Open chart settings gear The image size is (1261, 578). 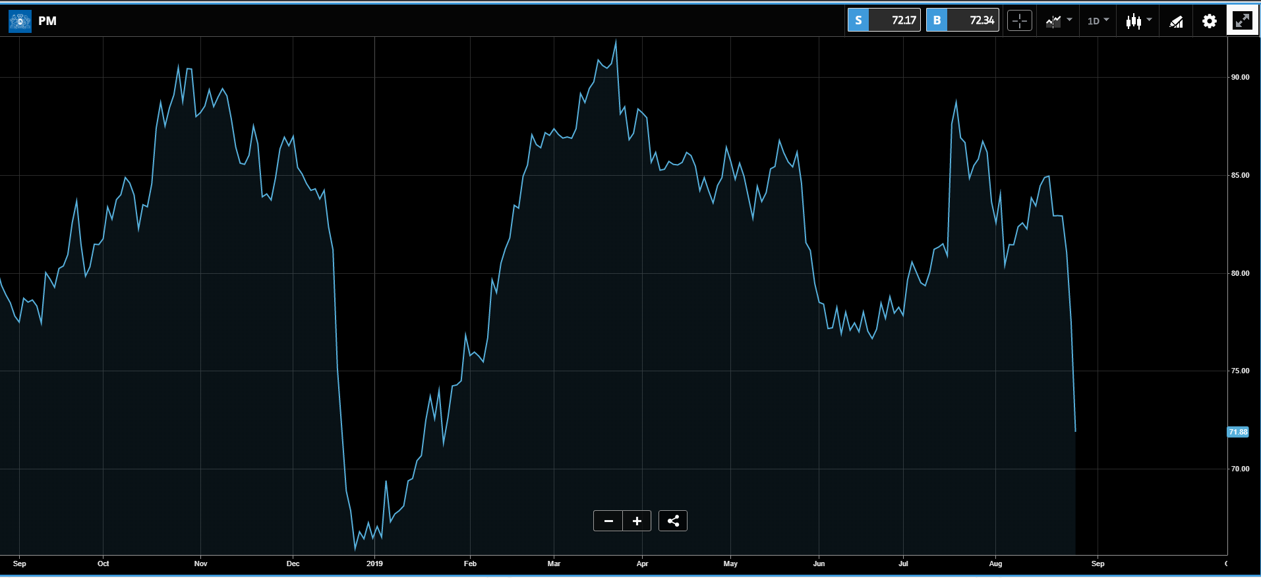1209,21
